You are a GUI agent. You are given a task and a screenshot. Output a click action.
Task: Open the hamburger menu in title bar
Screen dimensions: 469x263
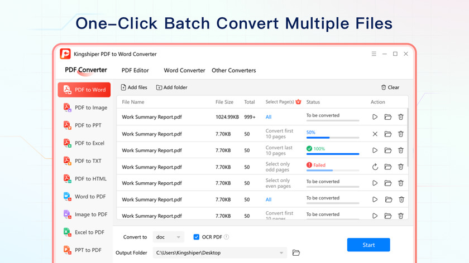[x=374, y=53]
